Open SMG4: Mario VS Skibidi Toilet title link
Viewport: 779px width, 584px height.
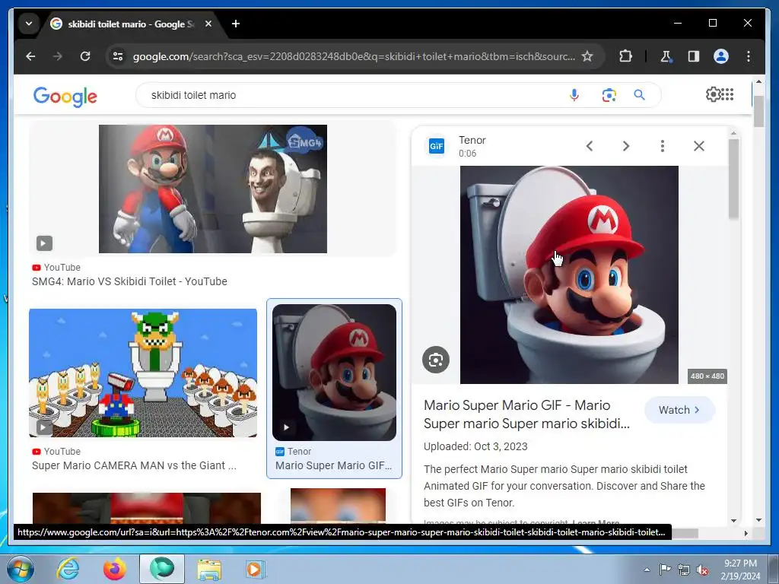click(x=129, y=281)
